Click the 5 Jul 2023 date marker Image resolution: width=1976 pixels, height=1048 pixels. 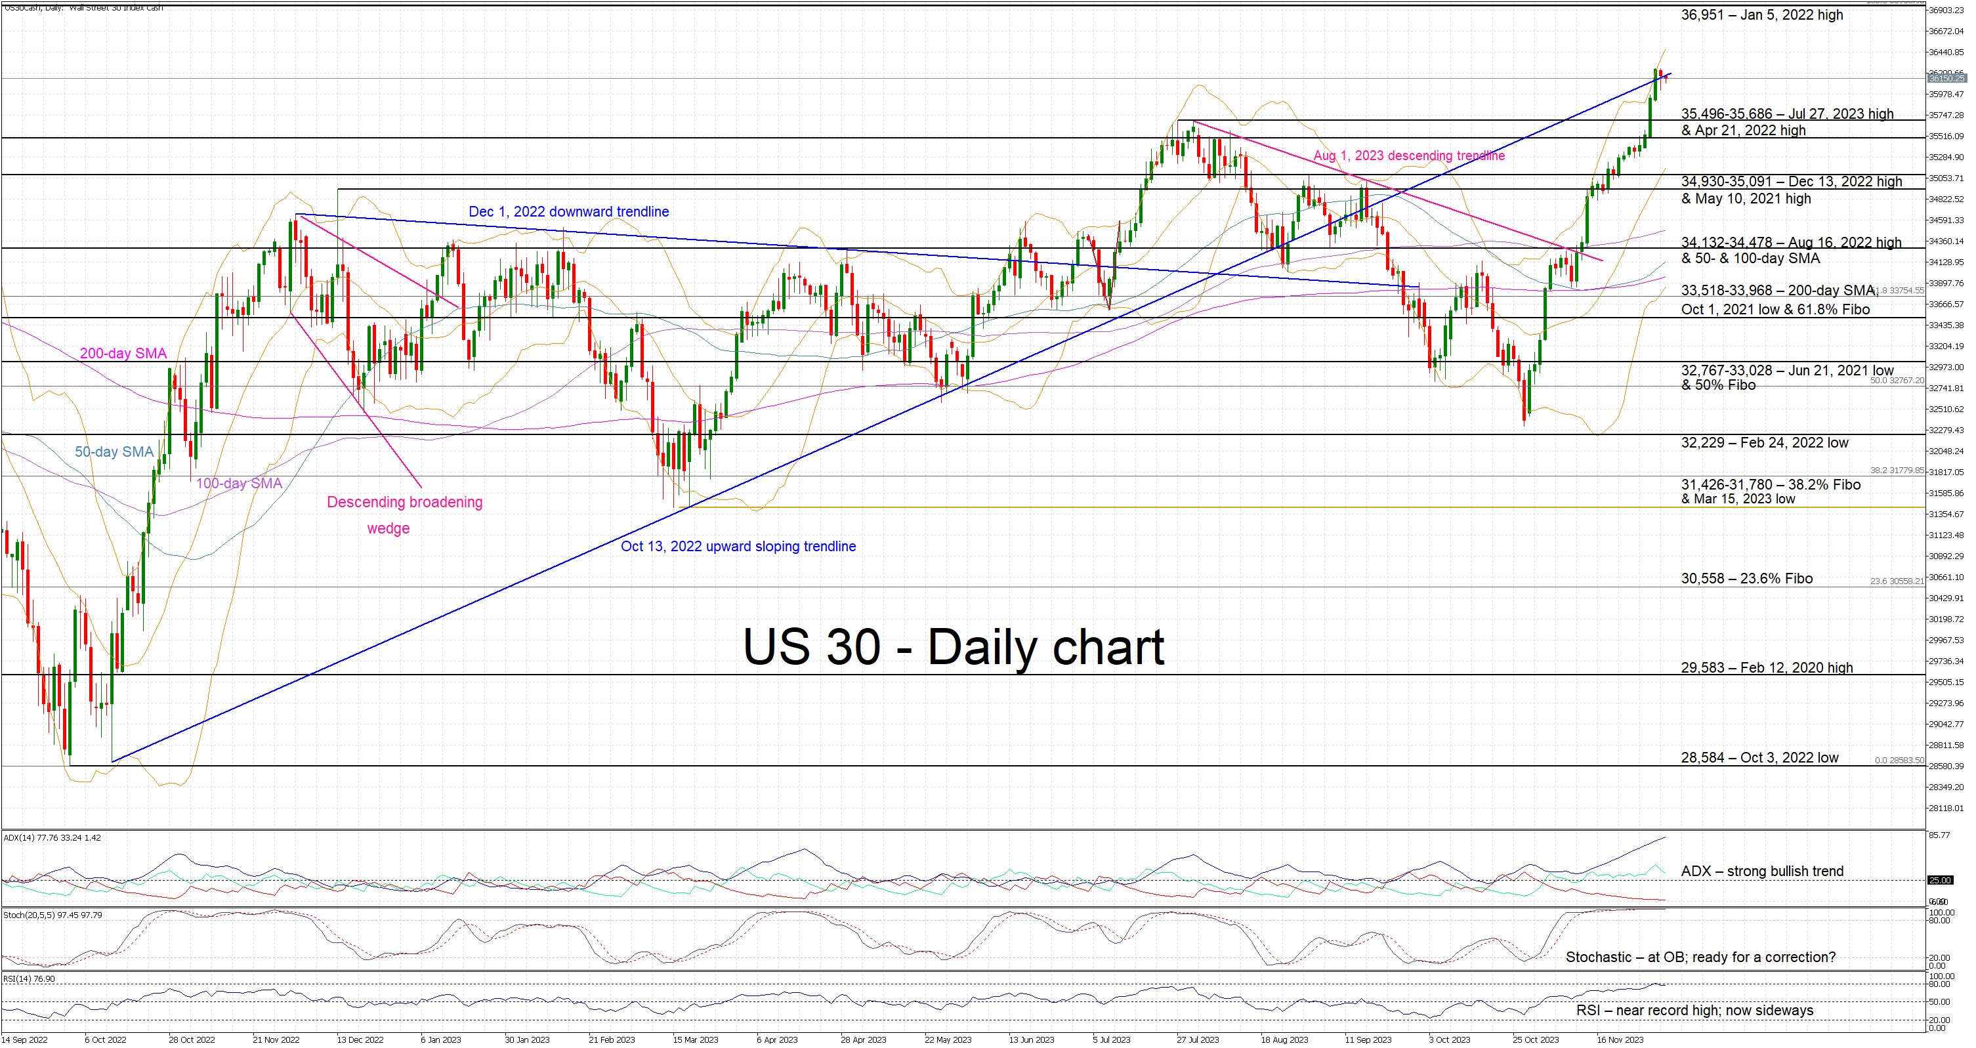click(1112, 1039)
